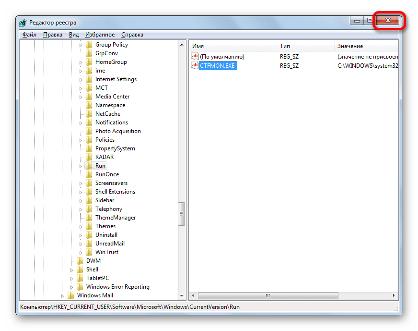Viewport: 418px width, 331px height.
Task: Close the Registry Editor window
Action: pos(388,20)
